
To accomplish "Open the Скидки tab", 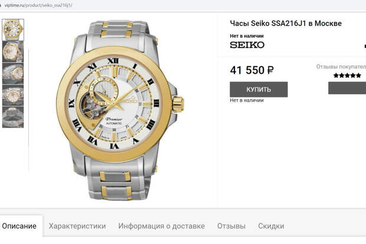I will (x=271, y=226).
